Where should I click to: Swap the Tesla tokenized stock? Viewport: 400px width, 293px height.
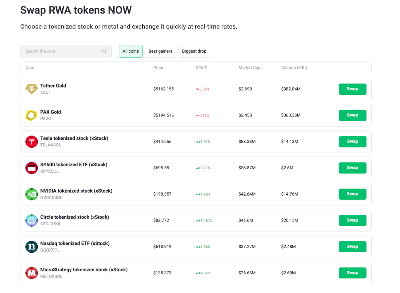[x=352, y=142]
